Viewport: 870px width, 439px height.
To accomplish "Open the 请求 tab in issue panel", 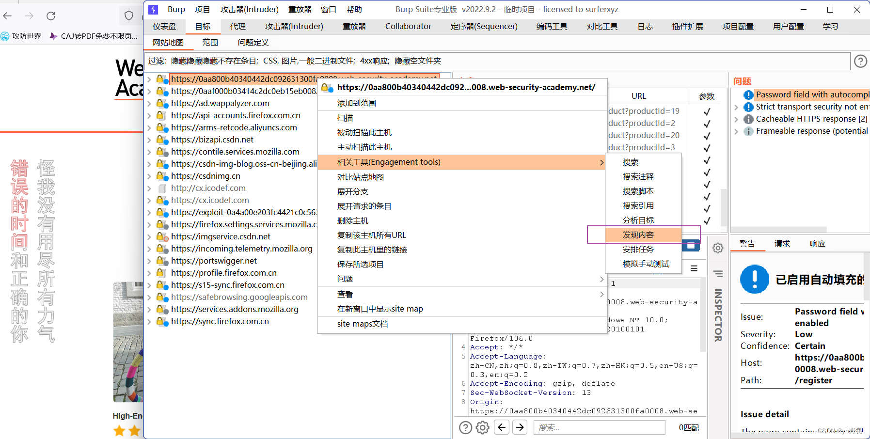I will pos(782,243).
